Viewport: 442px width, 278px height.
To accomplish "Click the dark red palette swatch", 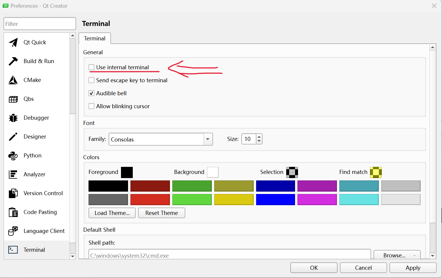I will [x=150, y=186].
